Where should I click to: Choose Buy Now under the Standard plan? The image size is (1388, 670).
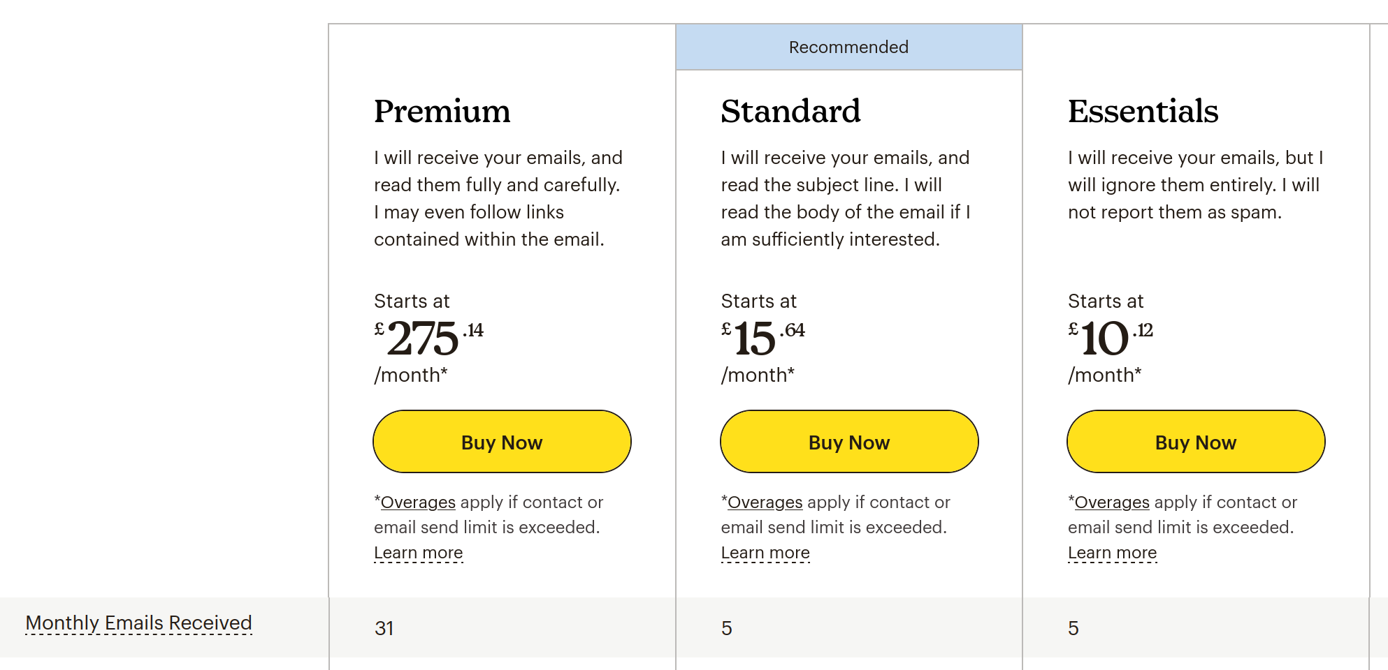(x=849, y=442)
